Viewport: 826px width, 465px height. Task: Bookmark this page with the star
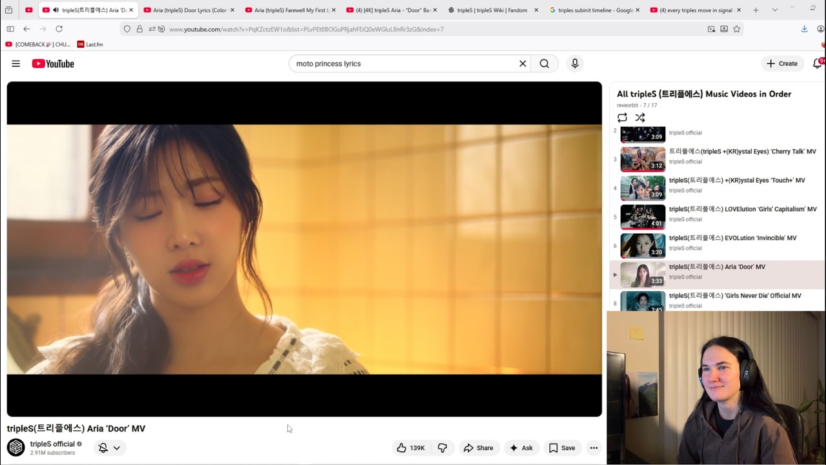(x=736, y=29)
